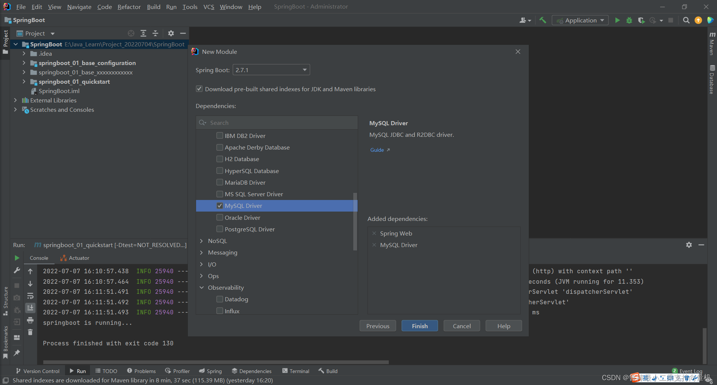Click the Finish button
This screenshot has height=385, width=717.
point(420,326)
